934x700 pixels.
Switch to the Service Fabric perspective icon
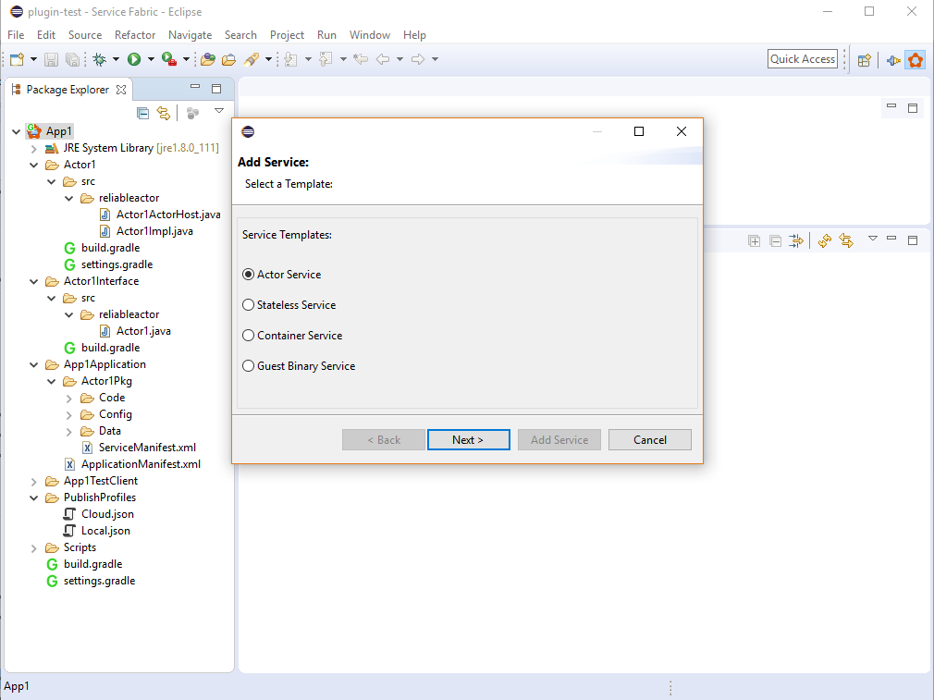pos(916,59)
